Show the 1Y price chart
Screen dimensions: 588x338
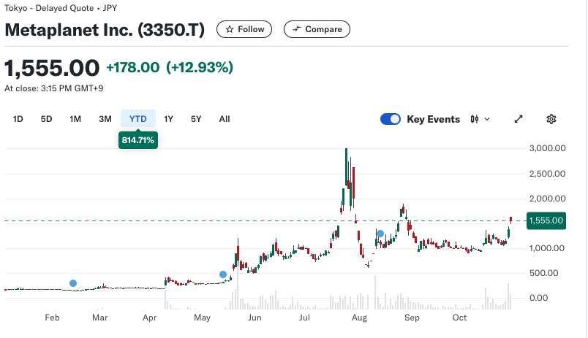[169, 119]
